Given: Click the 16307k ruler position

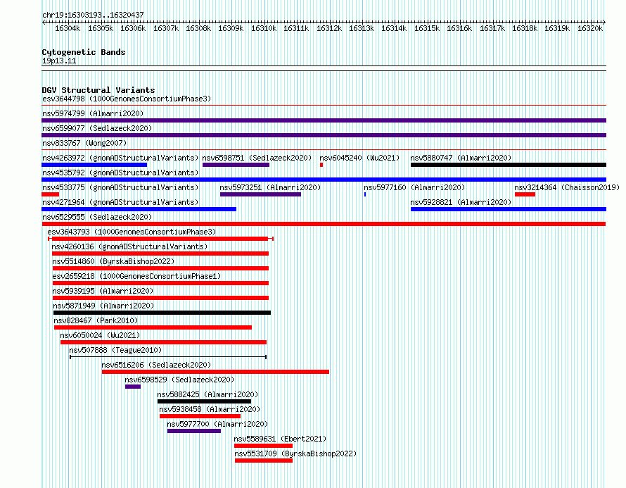Looking at the screenshot, I should (166, 29).
